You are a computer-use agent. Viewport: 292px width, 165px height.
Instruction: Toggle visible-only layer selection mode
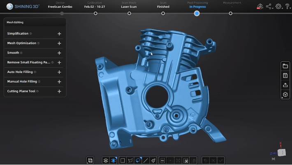(x=113, y=160)
